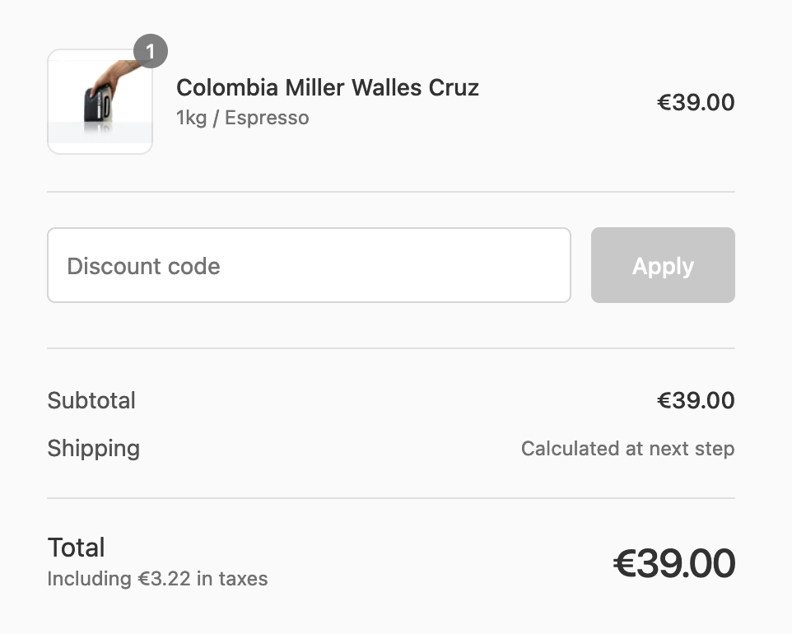Click the Shipping label
Screen dimensions: 792x634
click(x=93, y=449)
